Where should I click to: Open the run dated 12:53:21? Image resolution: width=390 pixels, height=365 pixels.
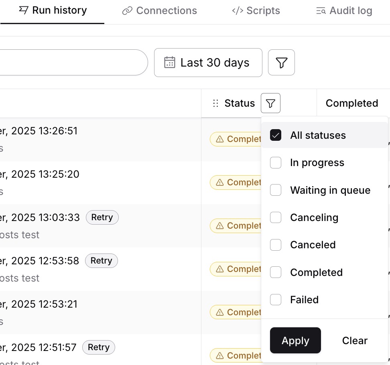[x=39, y=304]
